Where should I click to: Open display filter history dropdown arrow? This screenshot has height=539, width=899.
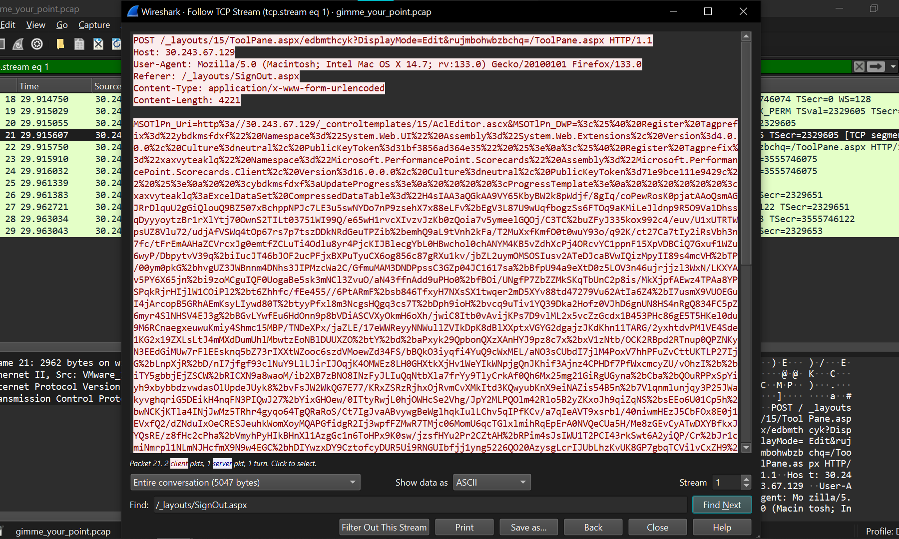tap(893, 66)
